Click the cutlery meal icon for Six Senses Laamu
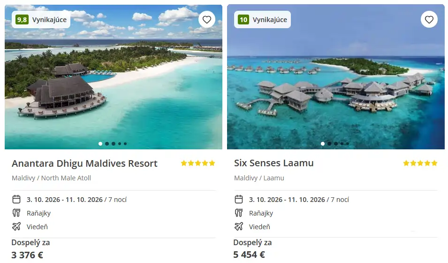 [x=239, y=213]
